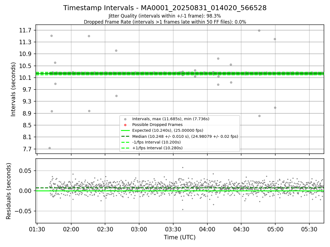
Task: Click the '10.5' y-axis tick label
Action: coord(25,66)
